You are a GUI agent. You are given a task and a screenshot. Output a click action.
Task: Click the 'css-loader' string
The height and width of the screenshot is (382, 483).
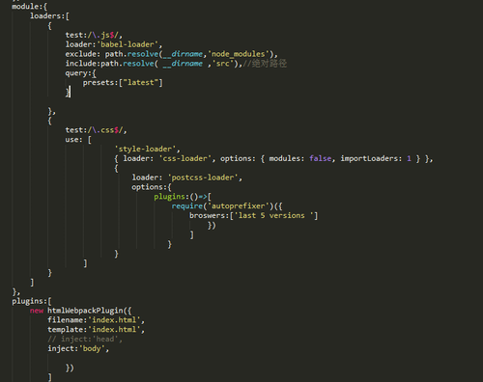coord(185,158)
